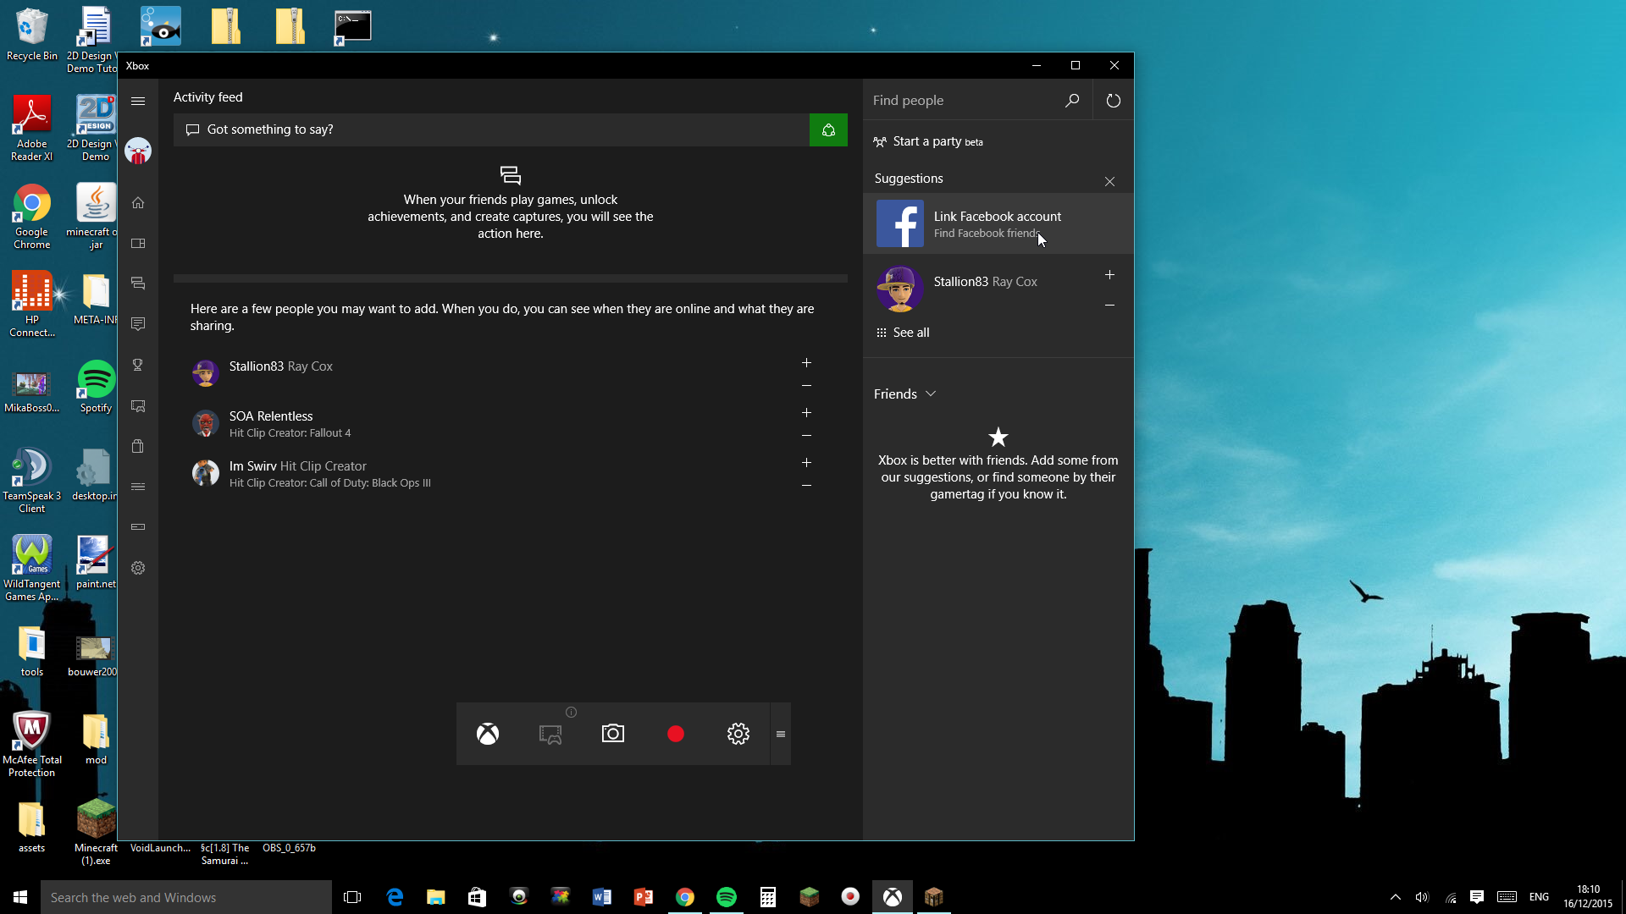Open Task View on taskbar

coord(352,897)
